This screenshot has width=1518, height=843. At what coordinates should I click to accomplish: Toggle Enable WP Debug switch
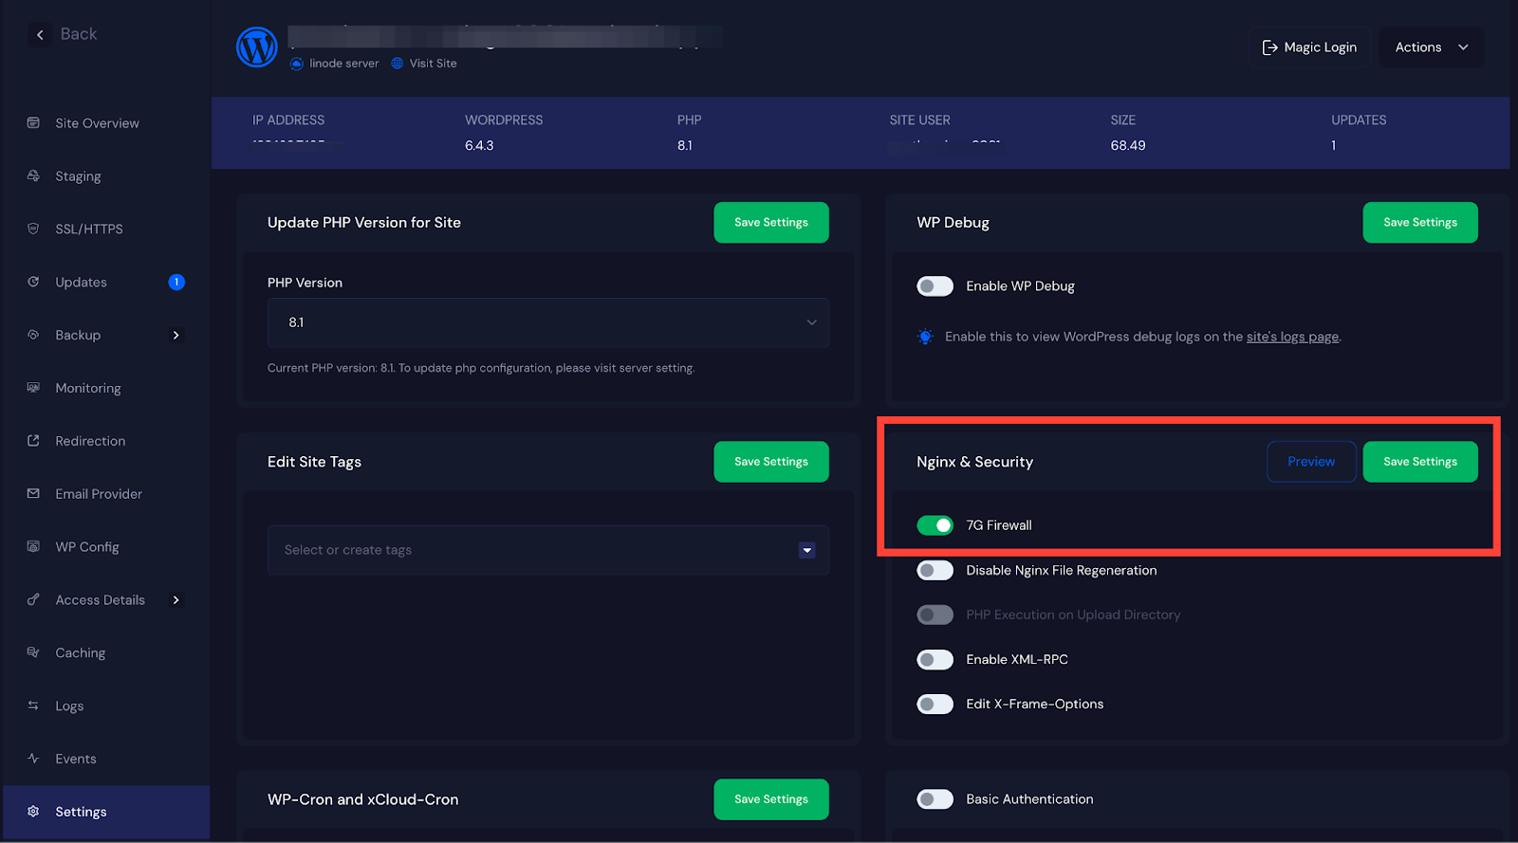[935, 286]
